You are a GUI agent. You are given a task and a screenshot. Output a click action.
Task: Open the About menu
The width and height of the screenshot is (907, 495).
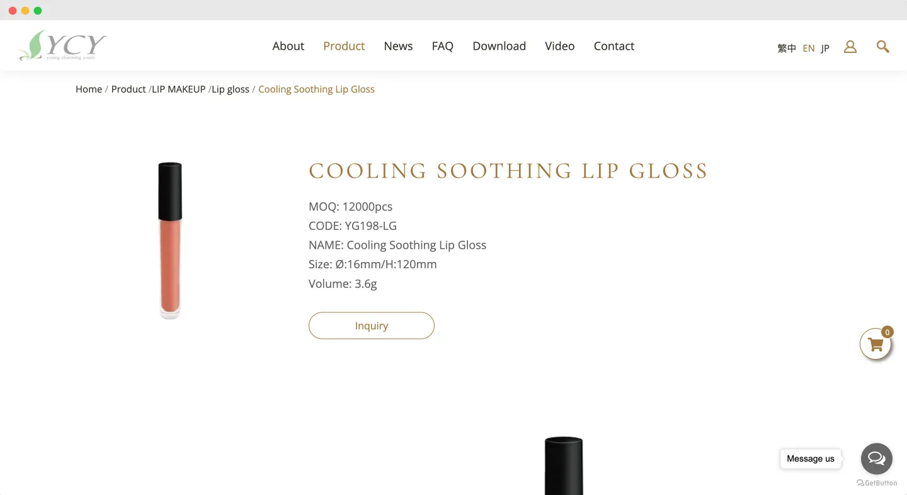(x=288, y=46)
